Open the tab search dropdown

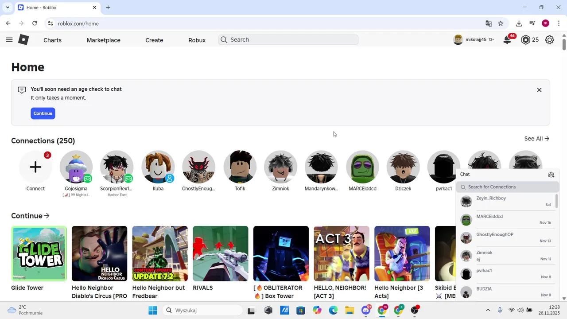pos(8,8)
